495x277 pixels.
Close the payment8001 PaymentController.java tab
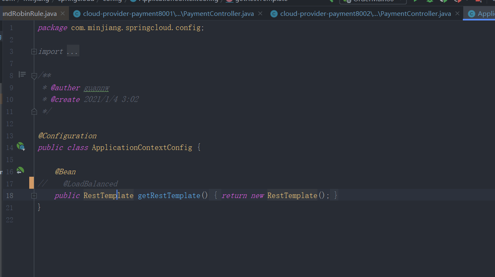(x=260, y=14)
